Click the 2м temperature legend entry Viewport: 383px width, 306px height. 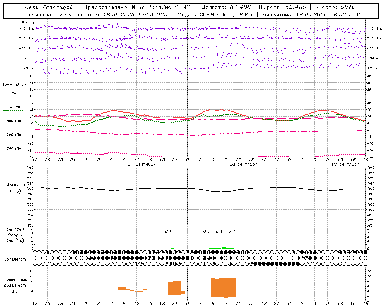coord(14,94)
